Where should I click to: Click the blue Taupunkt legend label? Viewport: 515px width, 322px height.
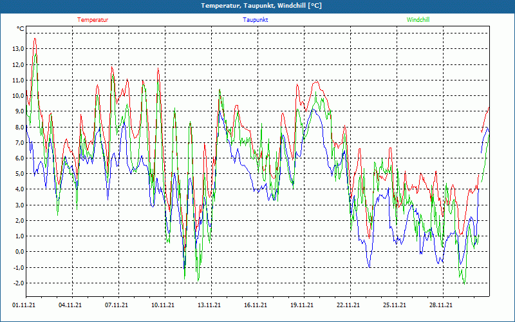point(255,20)
